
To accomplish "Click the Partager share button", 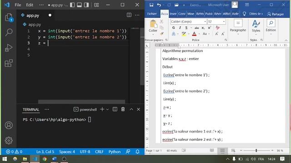I will pos(276,14).
